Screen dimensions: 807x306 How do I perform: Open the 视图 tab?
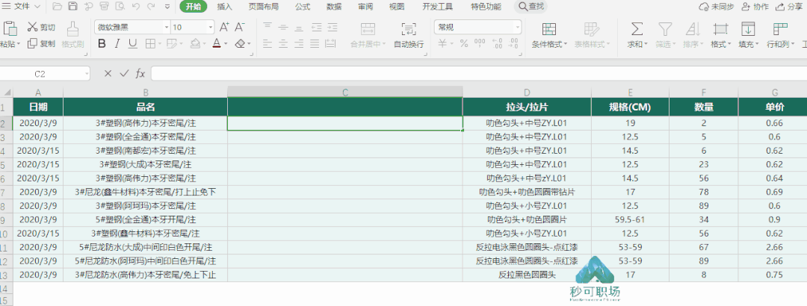pos(396,7)
